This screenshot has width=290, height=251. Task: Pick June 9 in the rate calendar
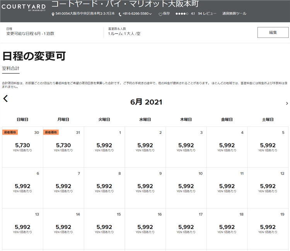pyautogui.click(x=145, y=188)
